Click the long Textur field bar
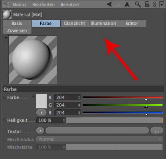Image resolution: width=166 pixels, height=159 pixels. (97, 131)
